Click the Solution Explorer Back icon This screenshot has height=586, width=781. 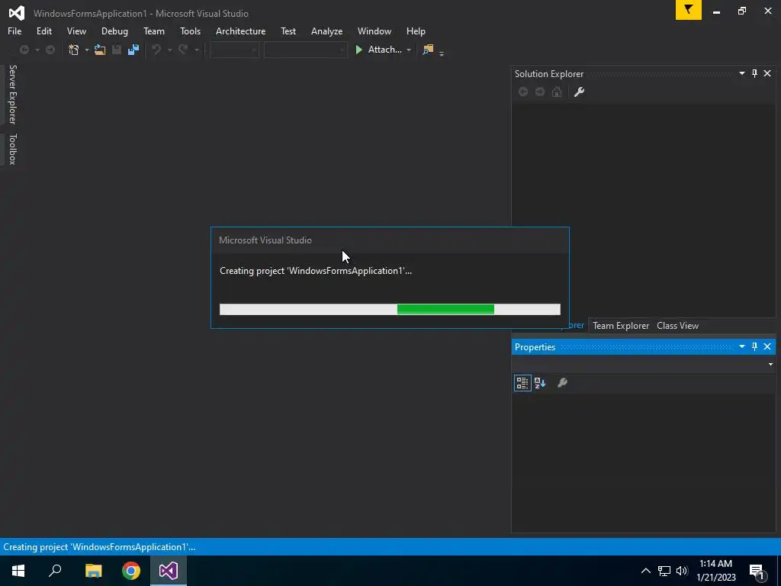point(523,92)
